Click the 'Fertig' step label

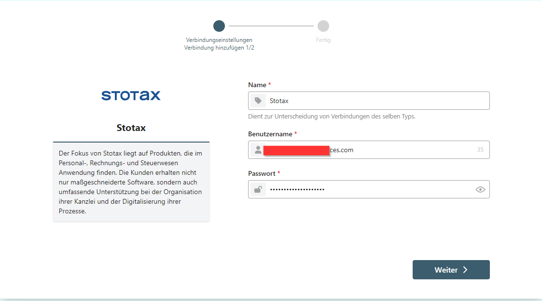tap(323, 40)
